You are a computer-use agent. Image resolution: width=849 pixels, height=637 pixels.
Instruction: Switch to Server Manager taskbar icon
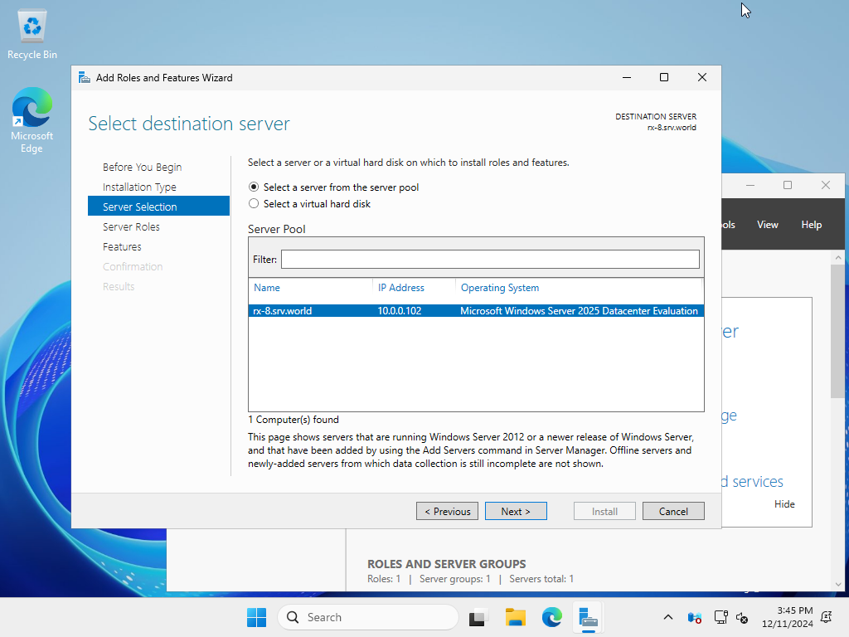(588, 617)
